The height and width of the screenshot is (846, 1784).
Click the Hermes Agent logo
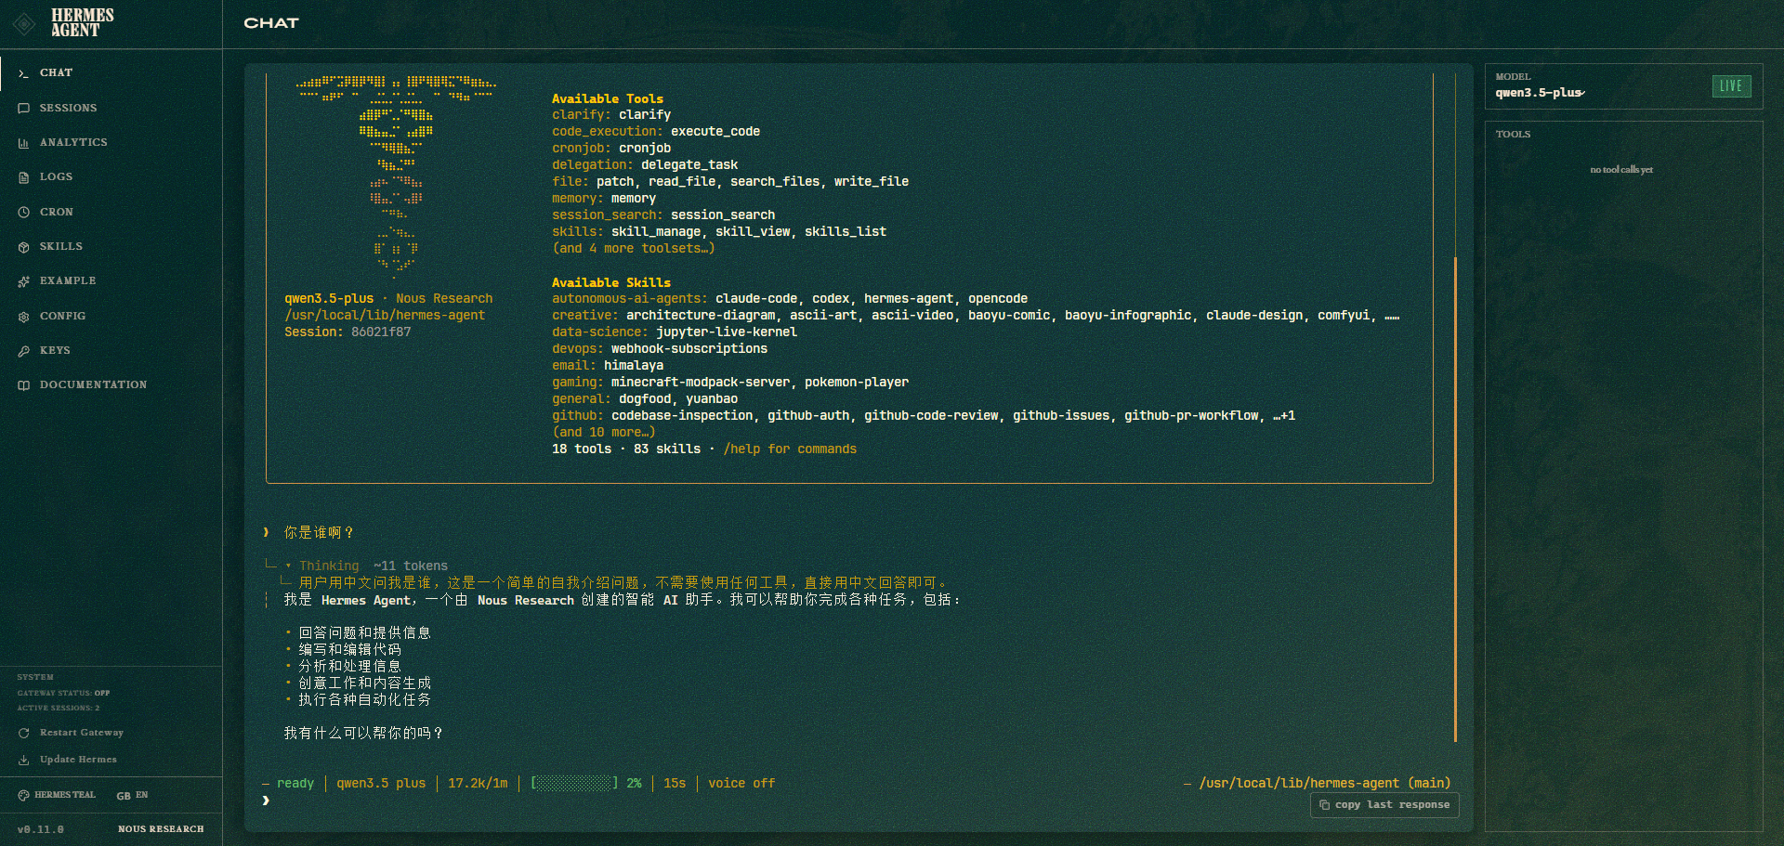pos(25,23)
